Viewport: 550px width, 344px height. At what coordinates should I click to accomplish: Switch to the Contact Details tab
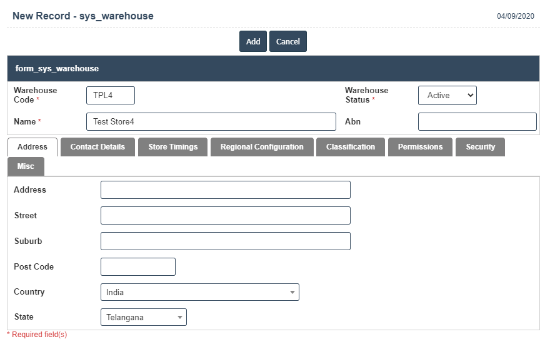[97, 147]
